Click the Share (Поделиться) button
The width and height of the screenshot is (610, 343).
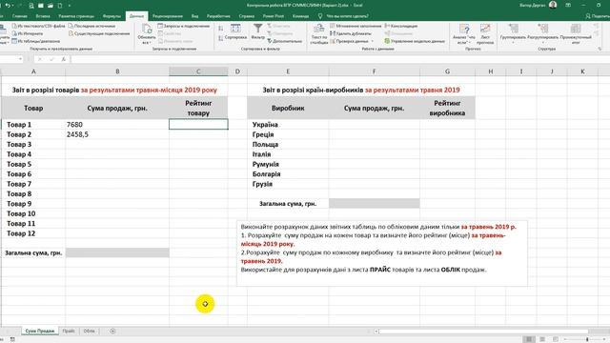click(x=598, y=16)
